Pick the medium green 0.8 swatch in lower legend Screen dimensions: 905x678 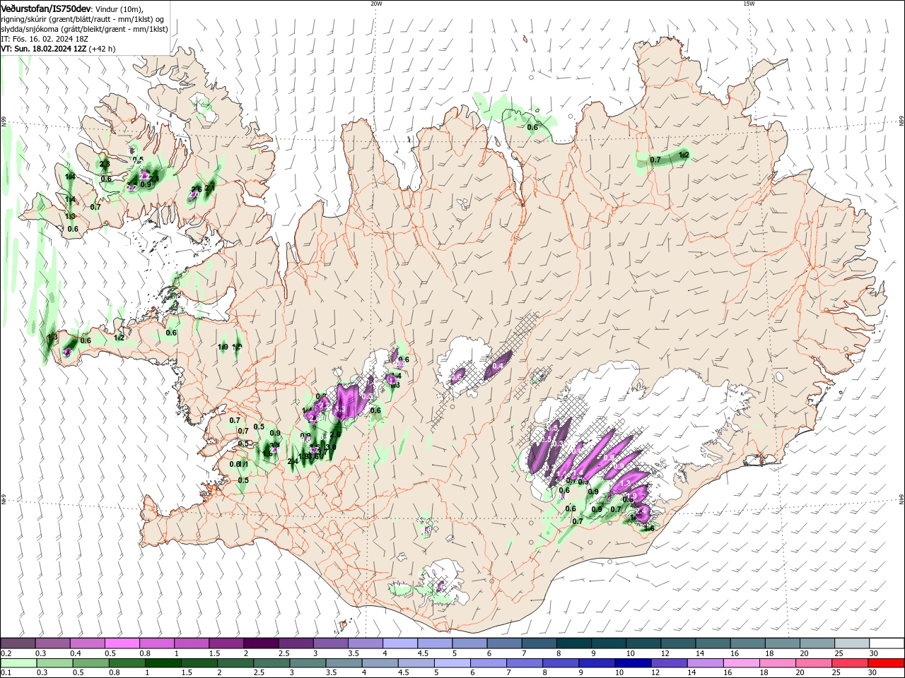127,663
